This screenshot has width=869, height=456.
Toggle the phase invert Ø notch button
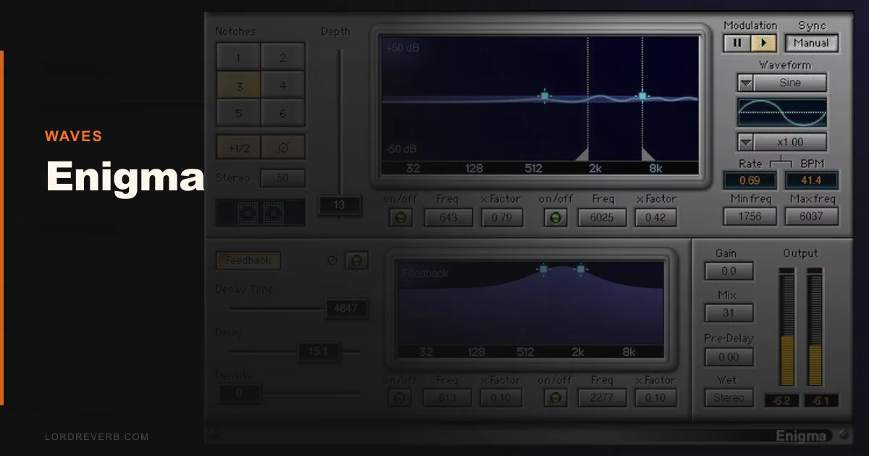tap(283, 147)
